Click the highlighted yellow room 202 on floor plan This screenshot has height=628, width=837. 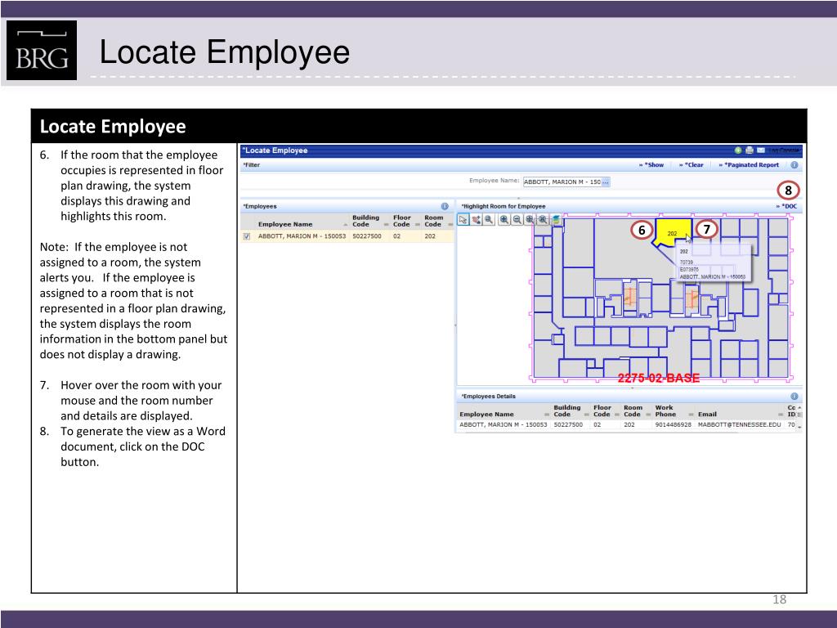click(x=672, y=231)
